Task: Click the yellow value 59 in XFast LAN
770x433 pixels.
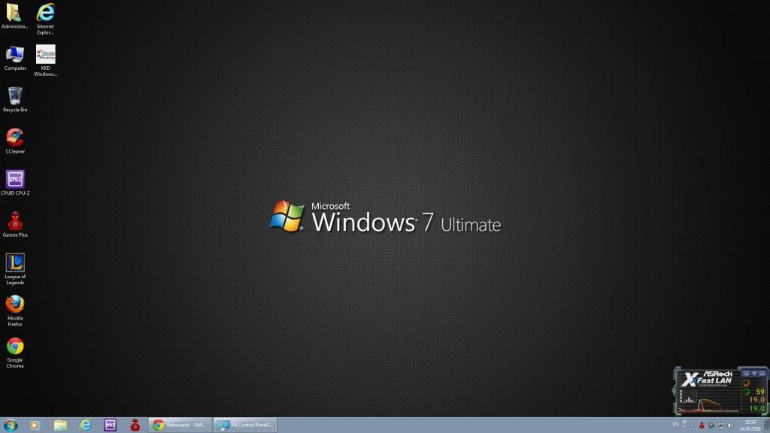Action: [760, 392]
